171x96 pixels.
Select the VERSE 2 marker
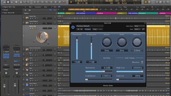point(122,13)
